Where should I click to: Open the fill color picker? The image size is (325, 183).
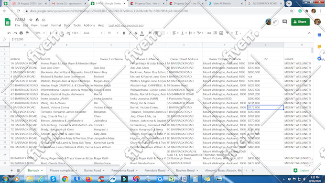150,33
